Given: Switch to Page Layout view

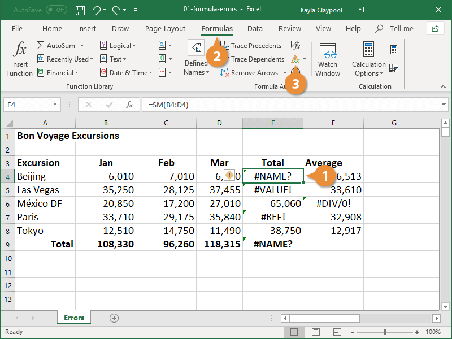Looking at the screenshot, I should click(x=316, y=332).
